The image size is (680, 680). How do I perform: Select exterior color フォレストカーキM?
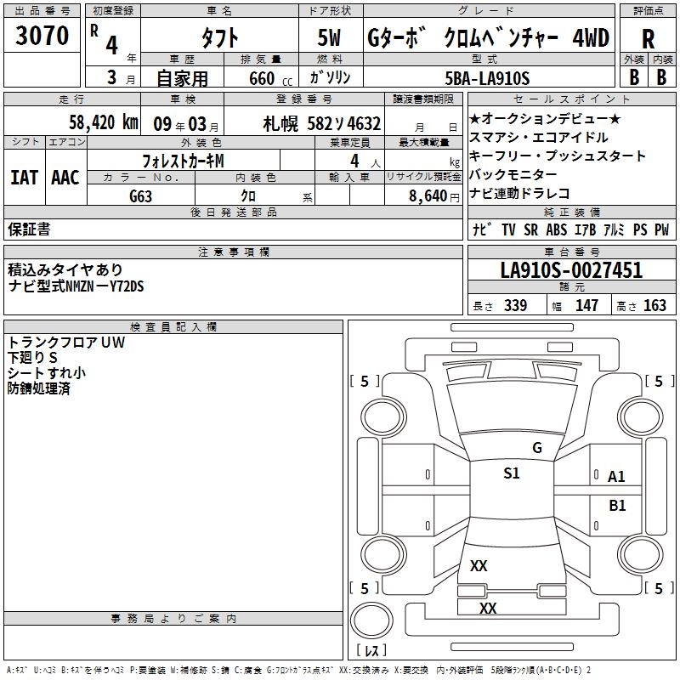pyautogui.click(x=183, y=161)
